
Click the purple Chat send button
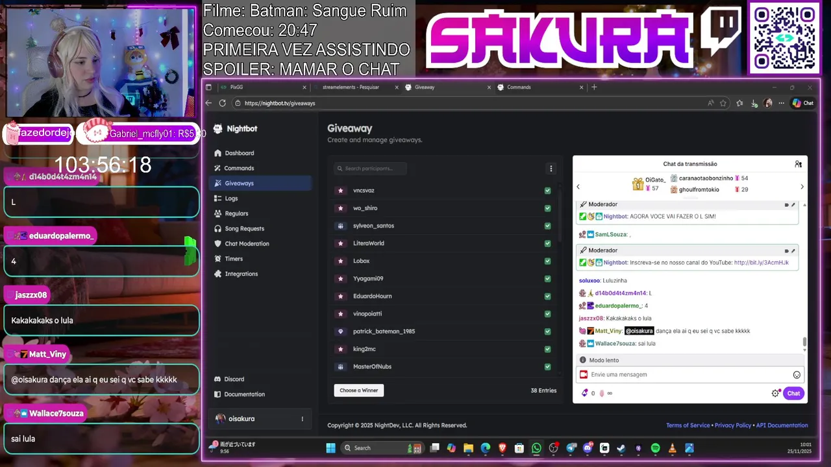(793, 393)
